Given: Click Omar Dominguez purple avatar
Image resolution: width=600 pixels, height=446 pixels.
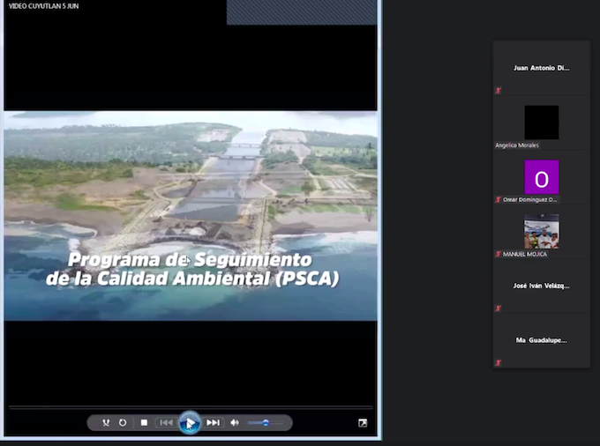Looking at the screenshot, I should tap(541, 178).
